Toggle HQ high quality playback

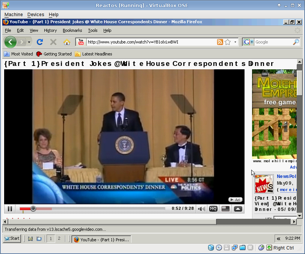pos(213,209)
